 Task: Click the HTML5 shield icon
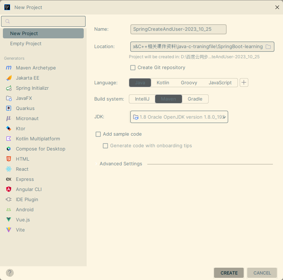pos(9,159)
